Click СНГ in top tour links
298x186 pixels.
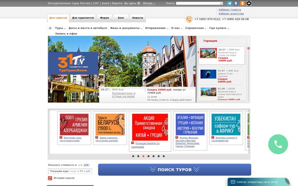click(96, 3)
